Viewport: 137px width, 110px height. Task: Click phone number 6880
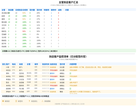[13, 67]
